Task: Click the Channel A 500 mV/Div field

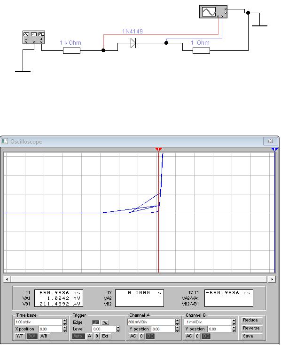Action: coord(151,322)
